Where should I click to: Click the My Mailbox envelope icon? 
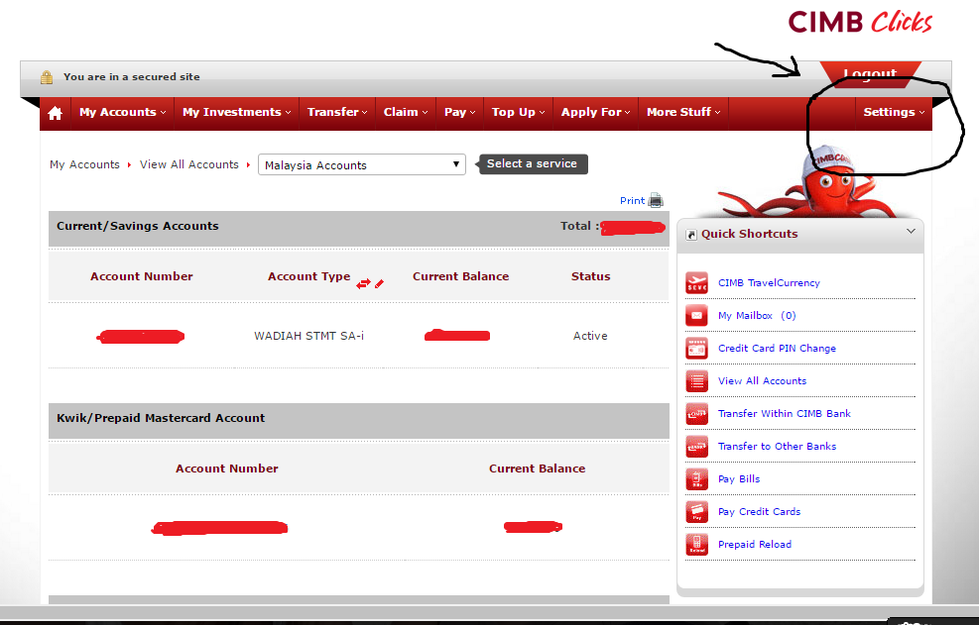(696, 316)
